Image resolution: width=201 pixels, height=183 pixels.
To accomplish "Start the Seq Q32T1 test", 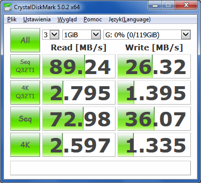I will pos(25,66).
